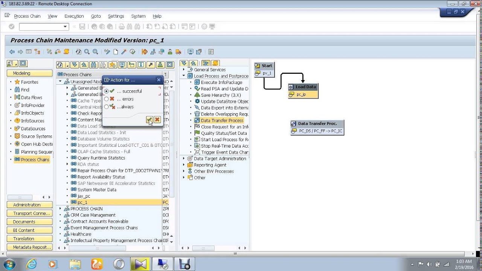Click the Start process node in chain
This screenshot has width=482, height=271.
264,69
